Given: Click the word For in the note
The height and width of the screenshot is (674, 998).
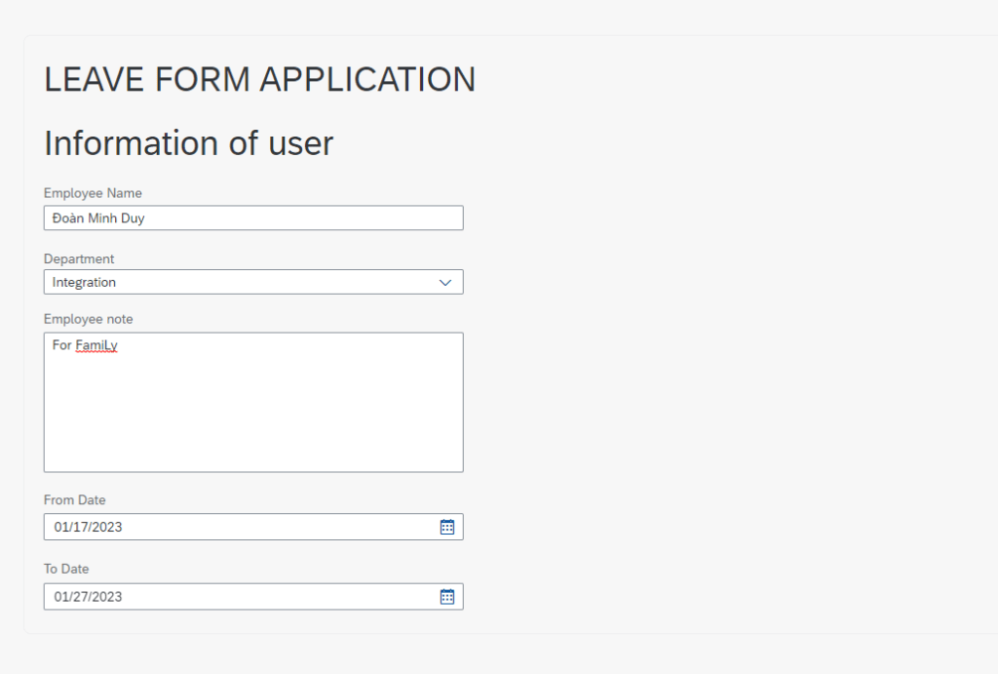Looking at the screenshot, I should tap(61, 345).
